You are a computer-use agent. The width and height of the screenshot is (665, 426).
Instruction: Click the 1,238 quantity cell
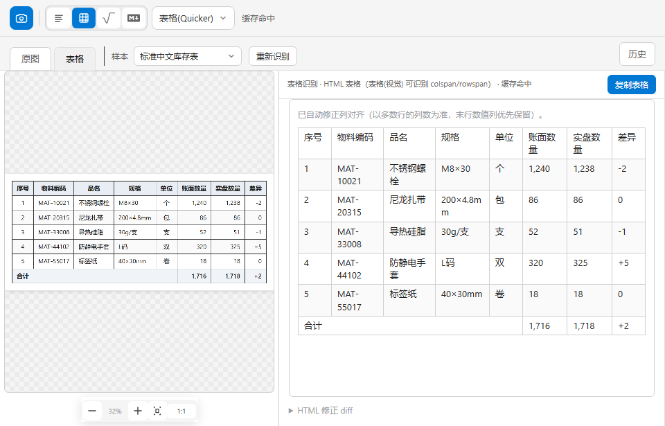click(x=589, y=175)
